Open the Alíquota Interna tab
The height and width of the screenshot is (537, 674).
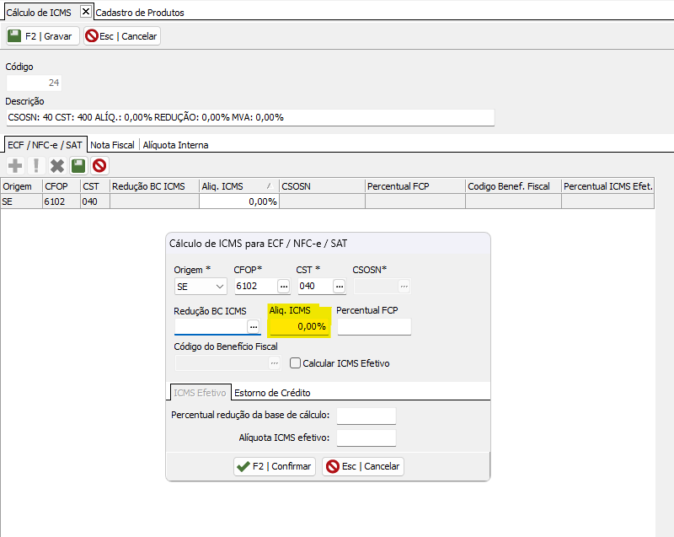[175, 145]
